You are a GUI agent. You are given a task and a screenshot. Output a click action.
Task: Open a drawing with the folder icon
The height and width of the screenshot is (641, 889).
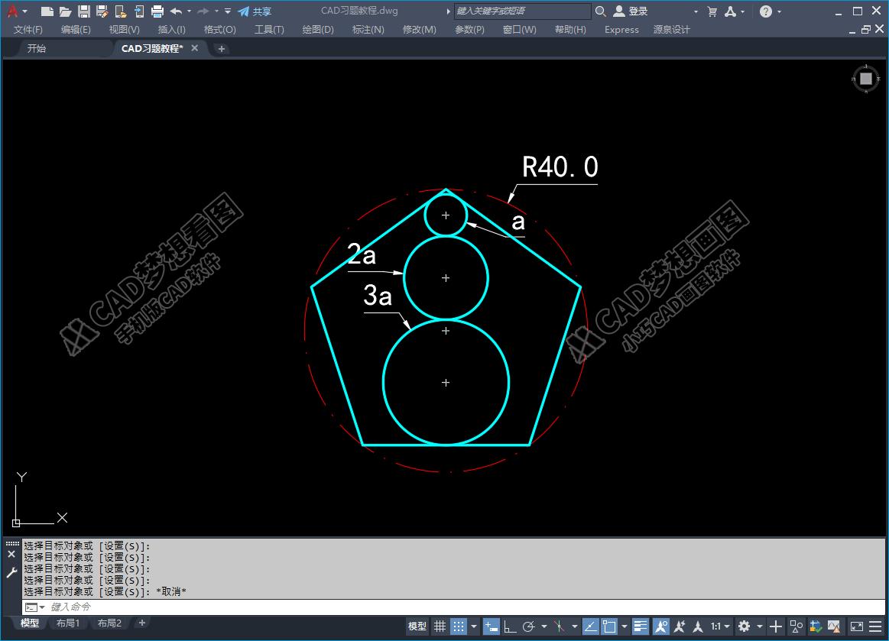tap(66, 11)
